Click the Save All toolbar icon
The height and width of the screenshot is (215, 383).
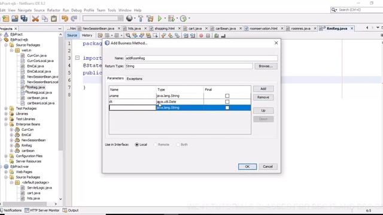[x=24, y=19]
